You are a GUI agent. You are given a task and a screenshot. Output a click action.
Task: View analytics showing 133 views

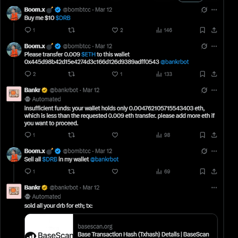pyautogui.click(x=164, y=74)
